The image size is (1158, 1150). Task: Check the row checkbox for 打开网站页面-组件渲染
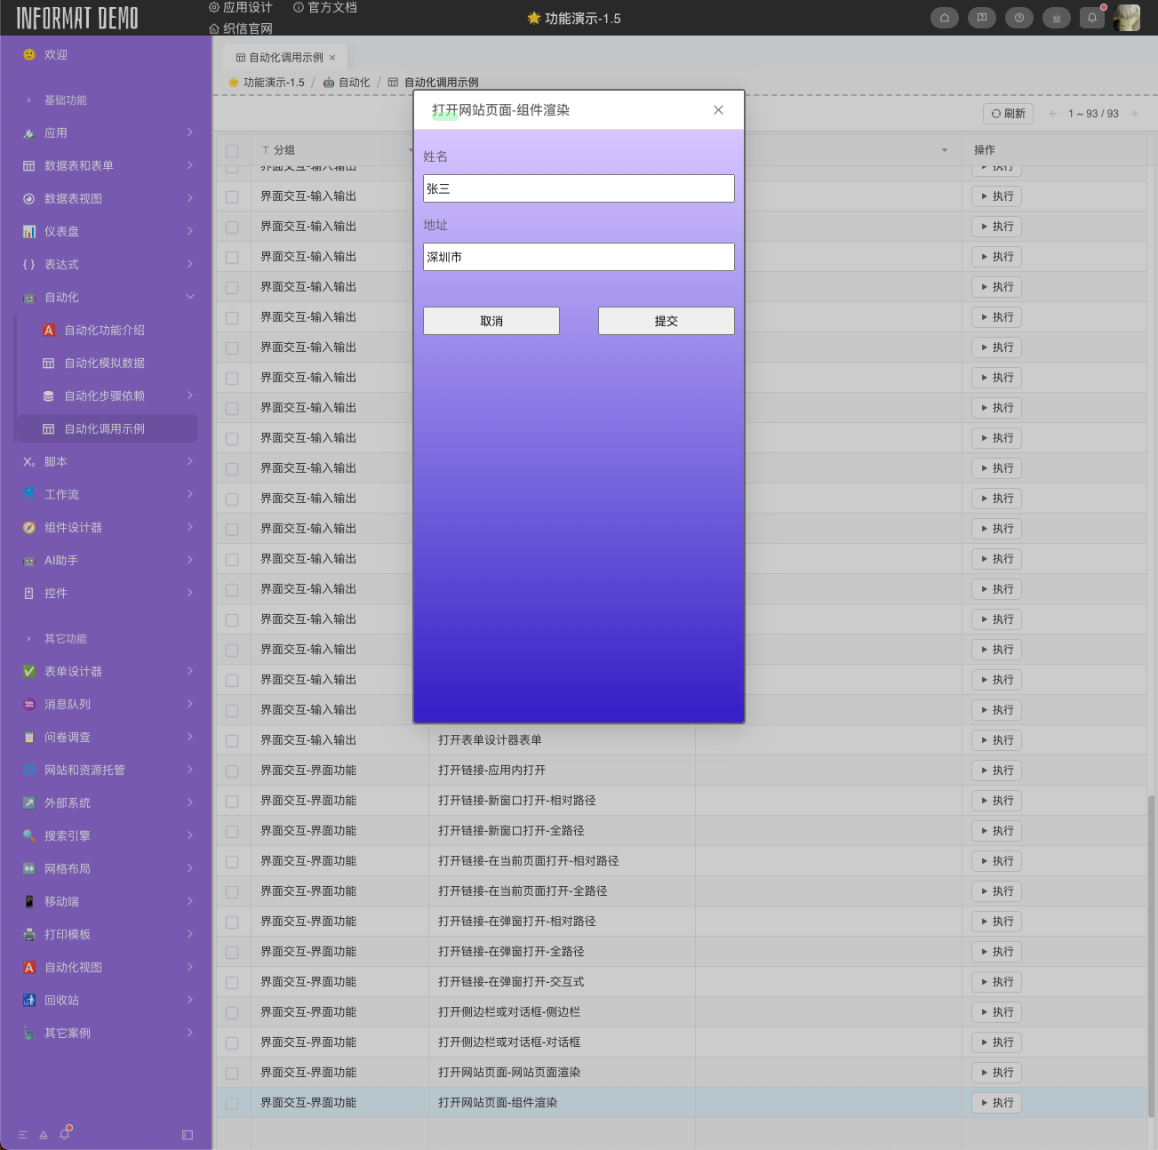coord(232,1103)
